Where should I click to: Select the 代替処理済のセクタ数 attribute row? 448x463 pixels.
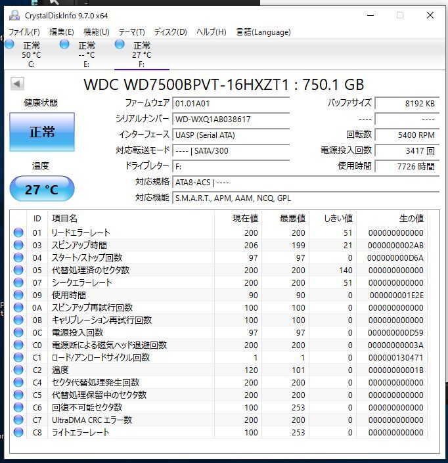tap(219, 270)
